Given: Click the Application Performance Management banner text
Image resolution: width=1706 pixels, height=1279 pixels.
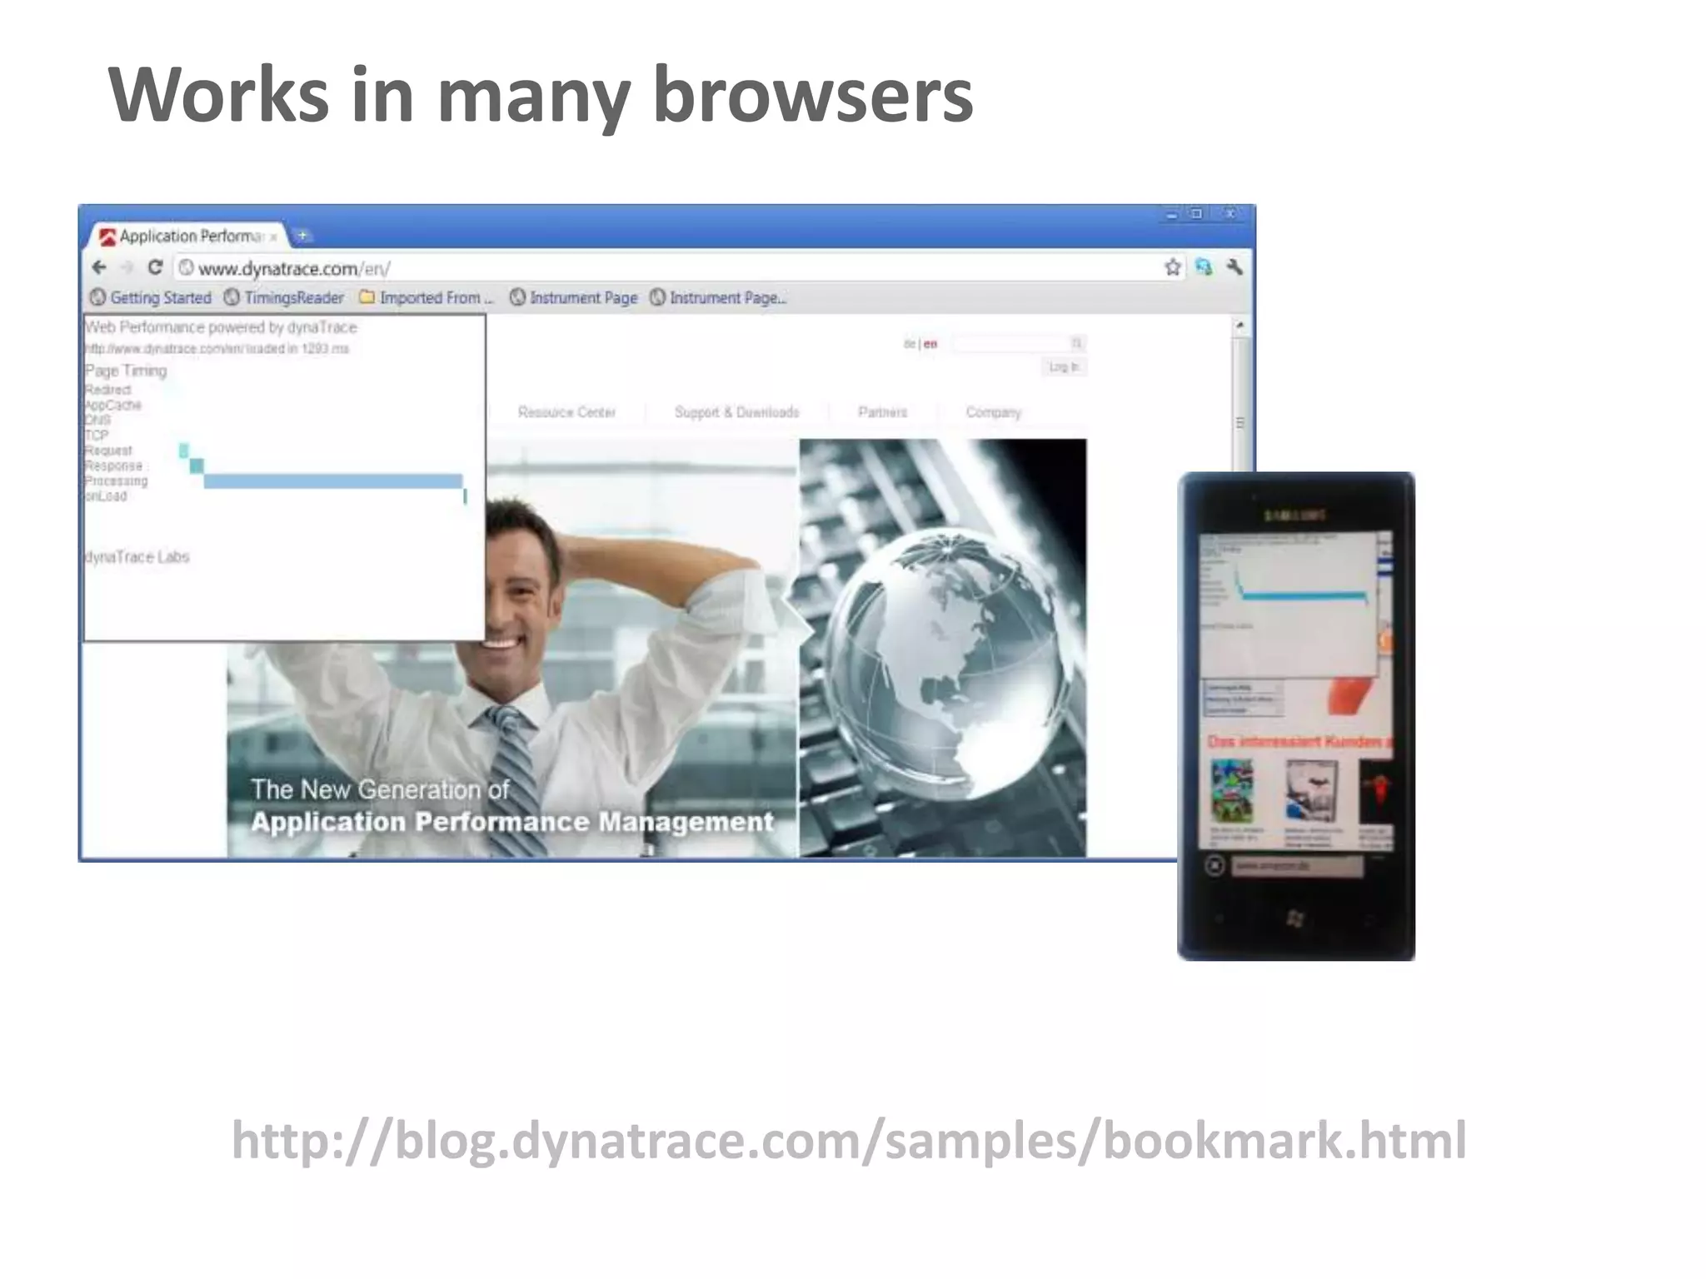Looking at the screenshot, I should [x=512, y=822].
